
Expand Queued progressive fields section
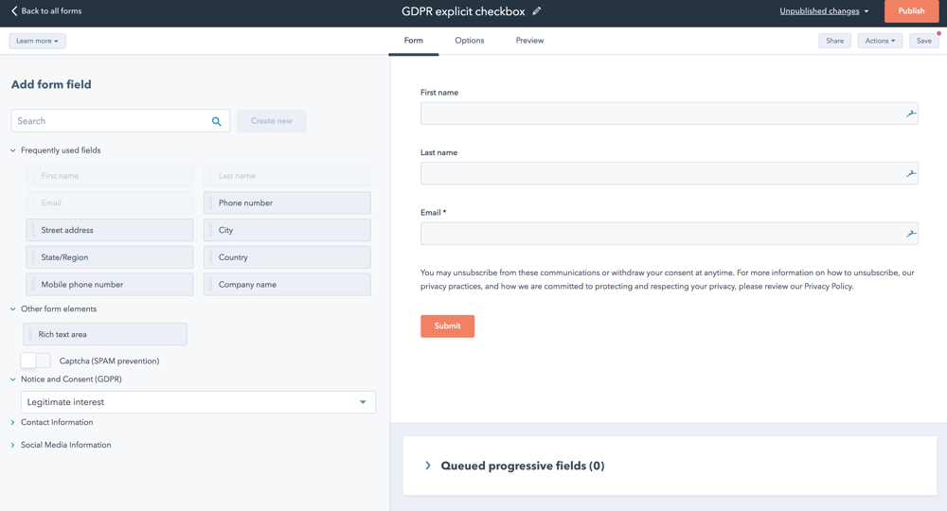428,466
